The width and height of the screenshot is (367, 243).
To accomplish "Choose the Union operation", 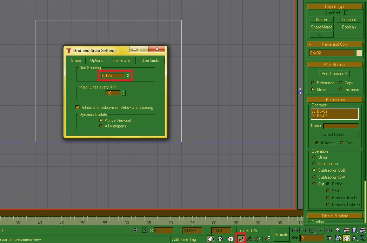I will [314, 157].
